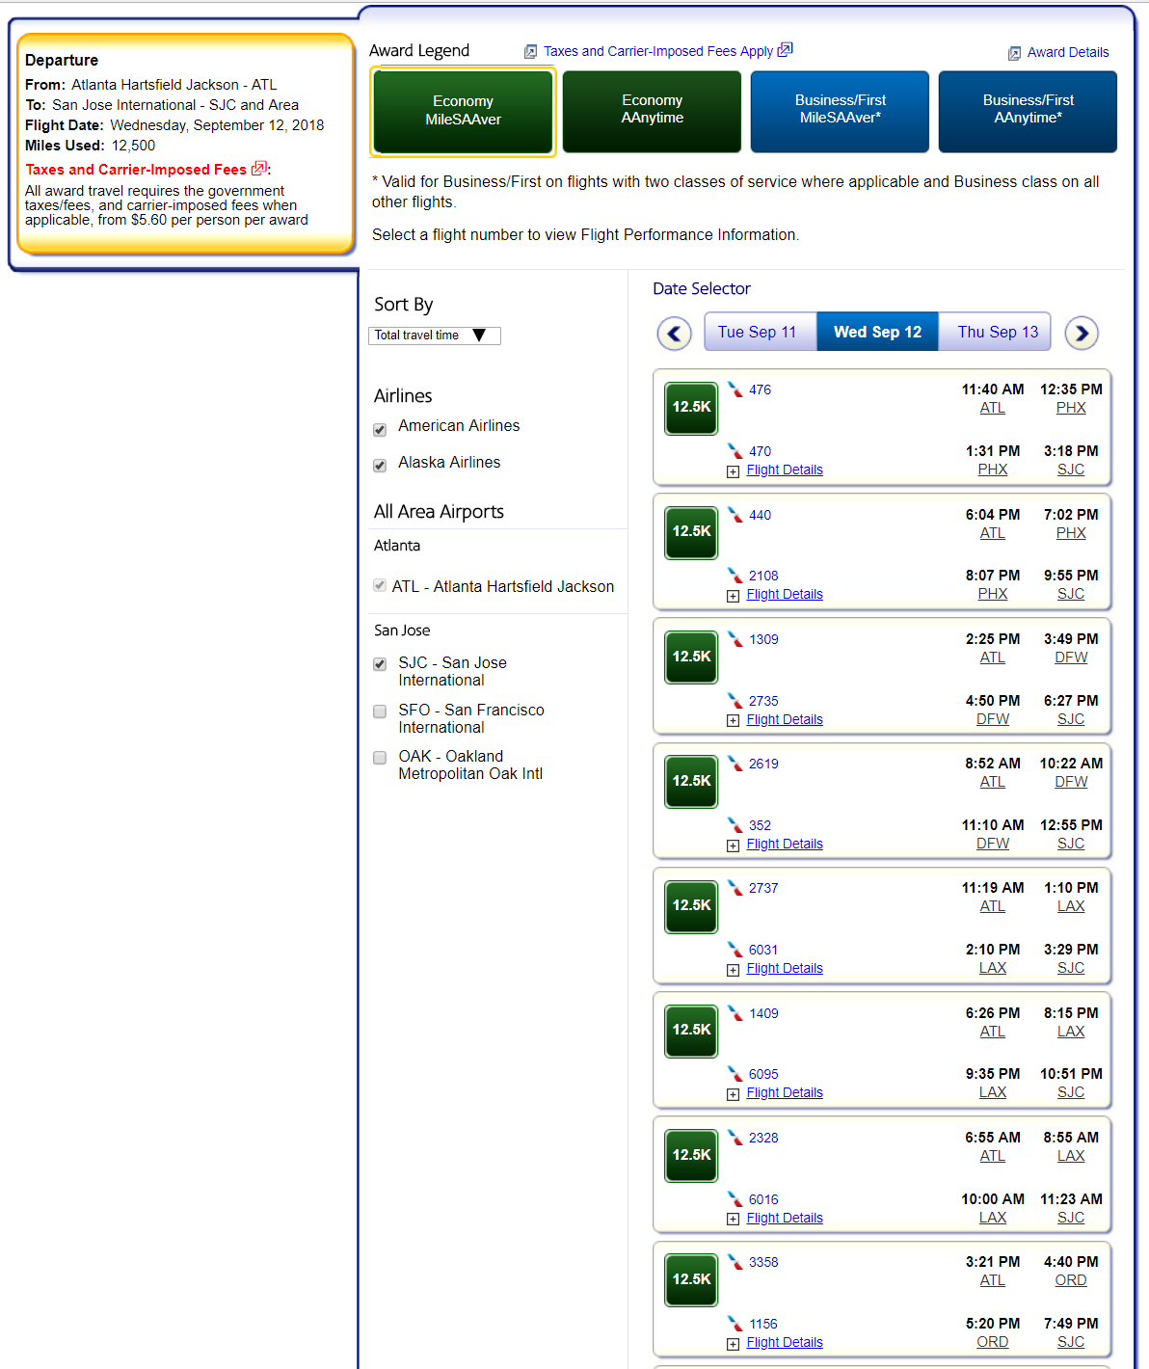
Task: Open external link icon beside red Taxes and Carrier-Imposed Fees
Action: (258, 169)
